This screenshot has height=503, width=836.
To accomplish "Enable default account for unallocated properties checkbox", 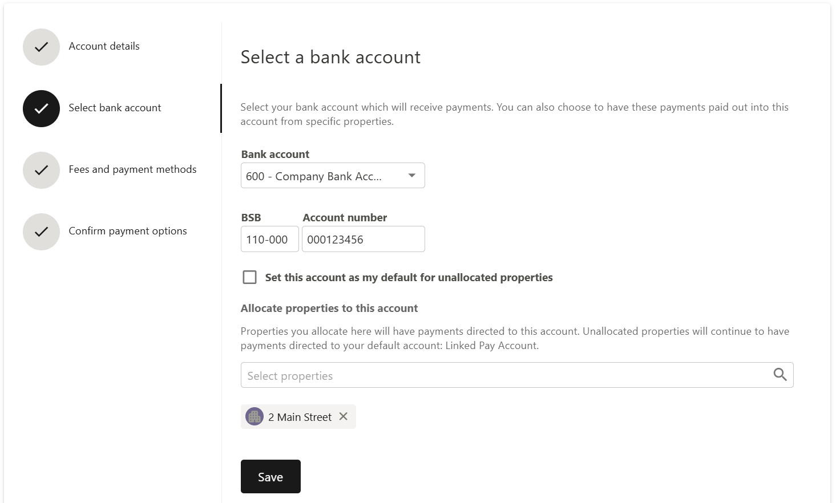I will pyautogui.click(x=249, y=277).
